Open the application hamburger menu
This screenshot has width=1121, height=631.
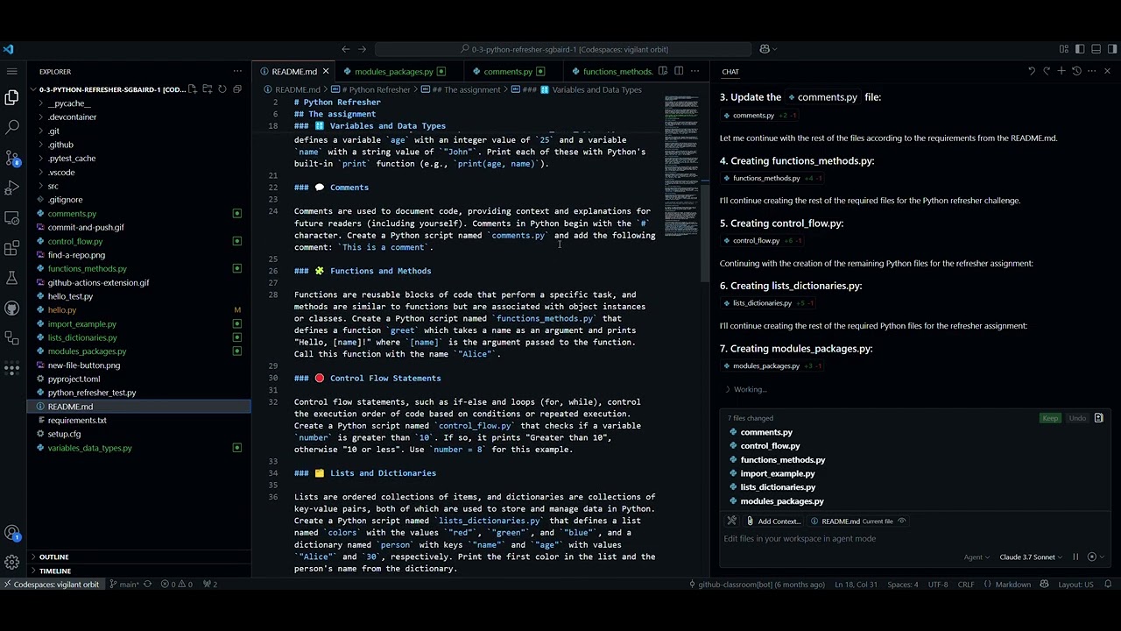point(12,71)
